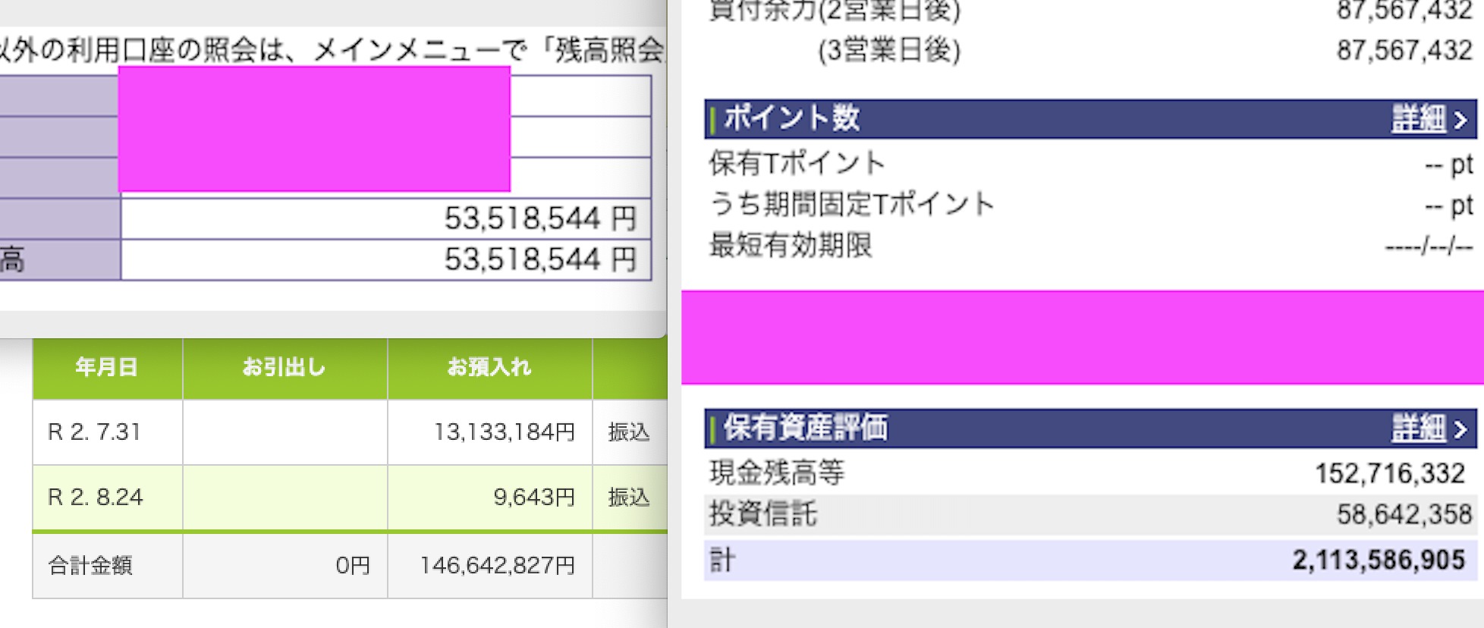Click the 現金残高等 label
Image resolution: width=1484 pixels, height=628 pixels.
click(x=777, y=473)
